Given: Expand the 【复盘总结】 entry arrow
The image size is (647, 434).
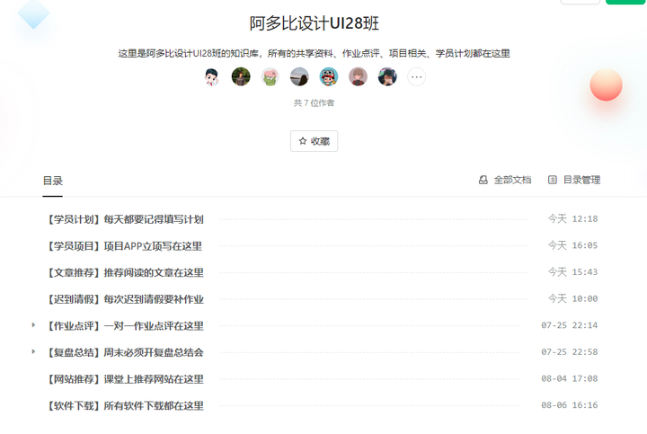Looking at the screenshot, I should [33, 352].
